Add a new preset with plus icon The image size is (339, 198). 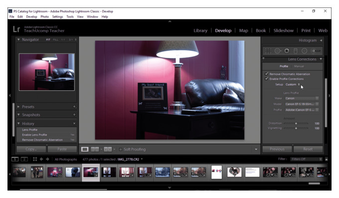tap(74, 107)
